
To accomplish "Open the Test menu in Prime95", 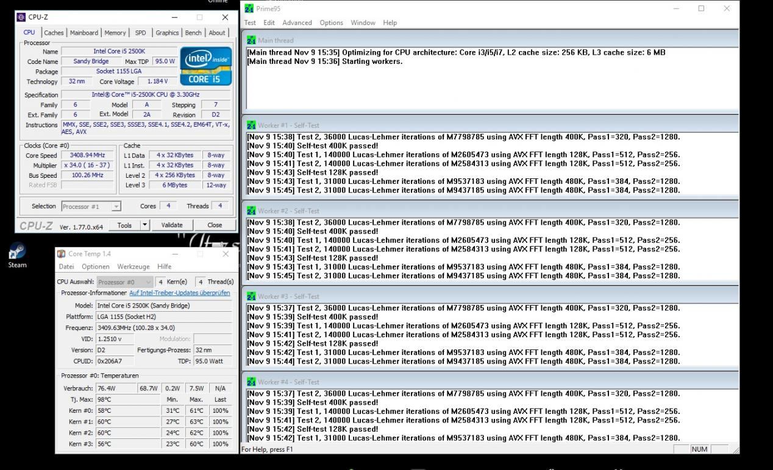I will pyautogui.click(x=250, y=23).
